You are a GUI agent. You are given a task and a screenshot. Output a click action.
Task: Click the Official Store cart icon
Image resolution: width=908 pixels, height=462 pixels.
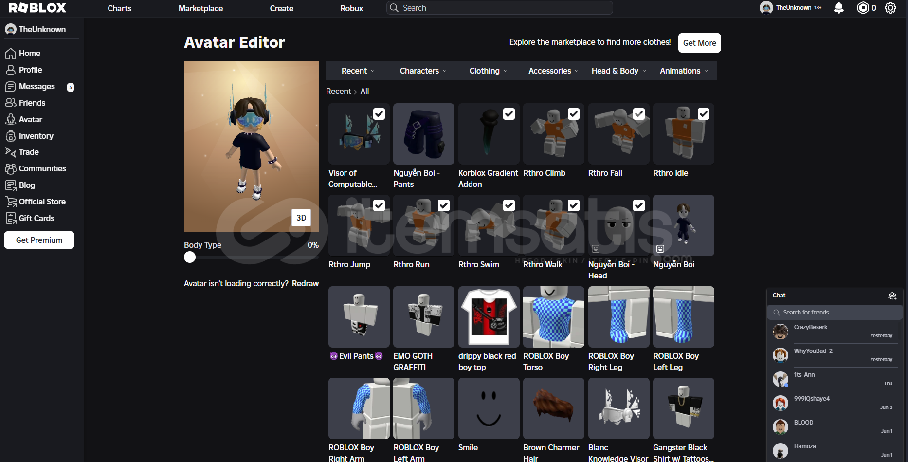click(x=11, y=202)
